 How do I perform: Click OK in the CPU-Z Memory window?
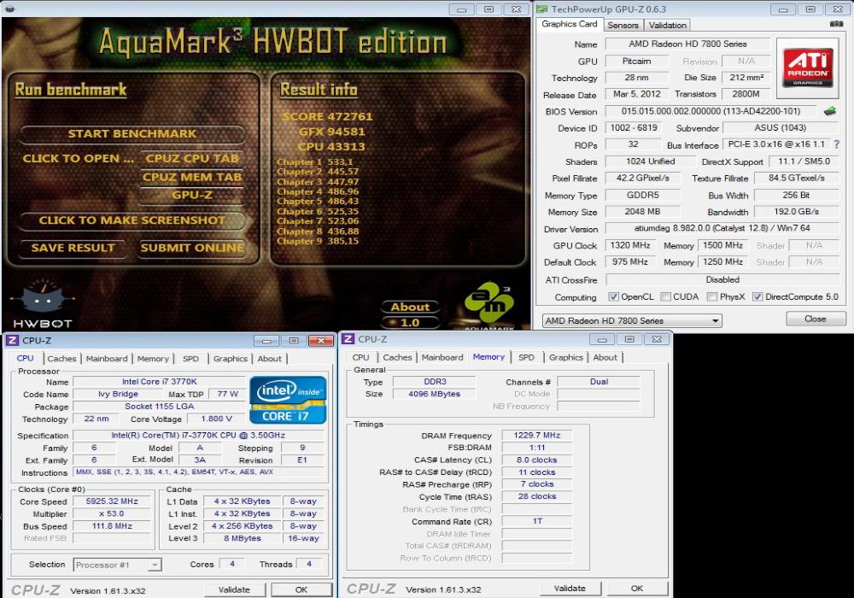tap(637, 589)
